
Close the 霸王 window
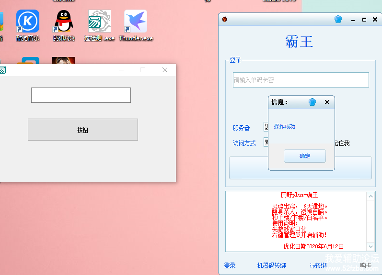pyautogui.click(x=375, y=20)
